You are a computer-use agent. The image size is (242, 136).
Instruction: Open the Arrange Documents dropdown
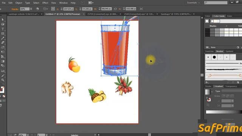(91, 3)
